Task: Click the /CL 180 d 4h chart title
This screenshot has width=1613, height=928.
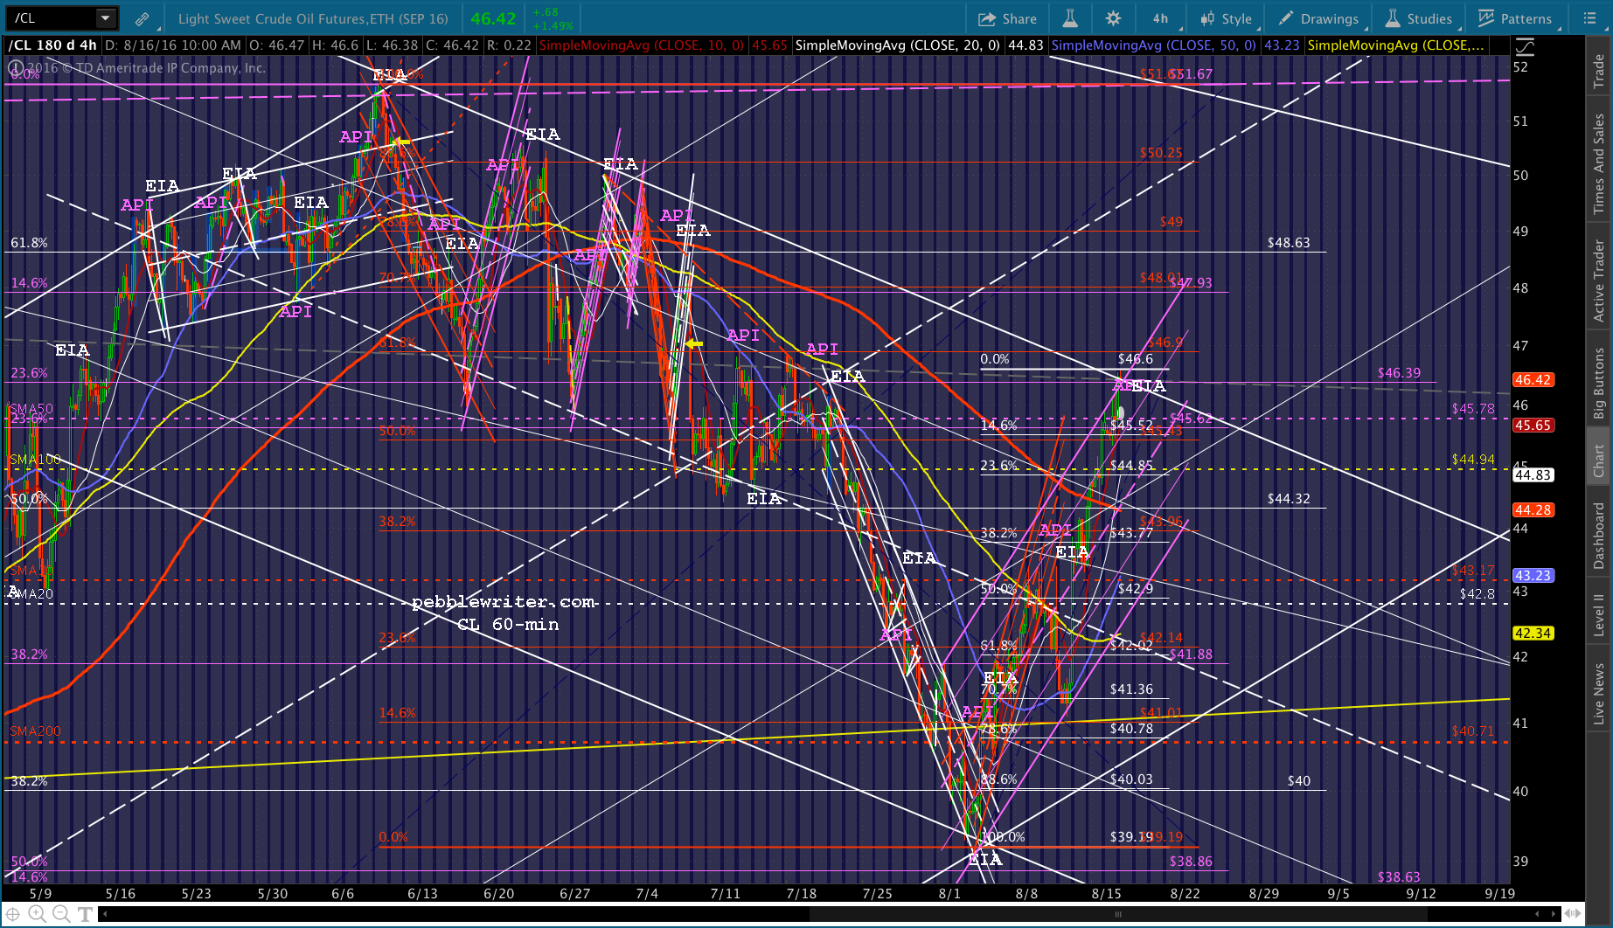Action: [52, 45]
